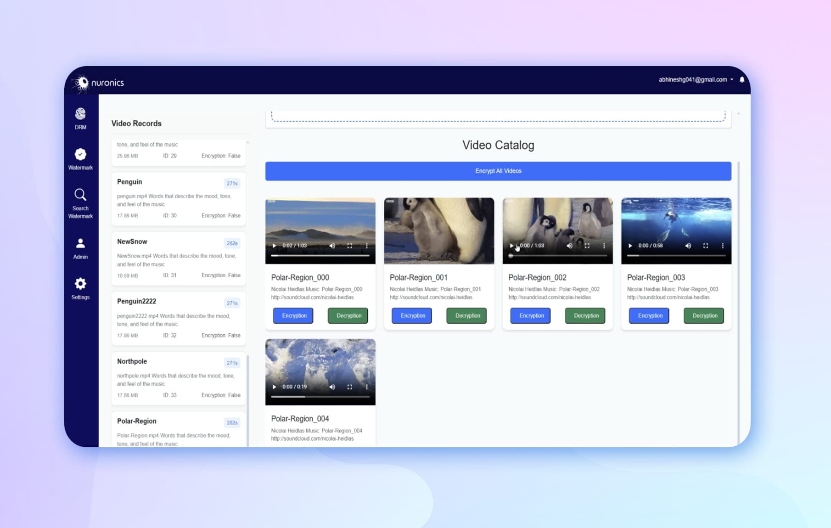Enter fullscreen on Polar-Region_003 video
The height and width of the screenshot is (528, 831).
tap(706, 246)
